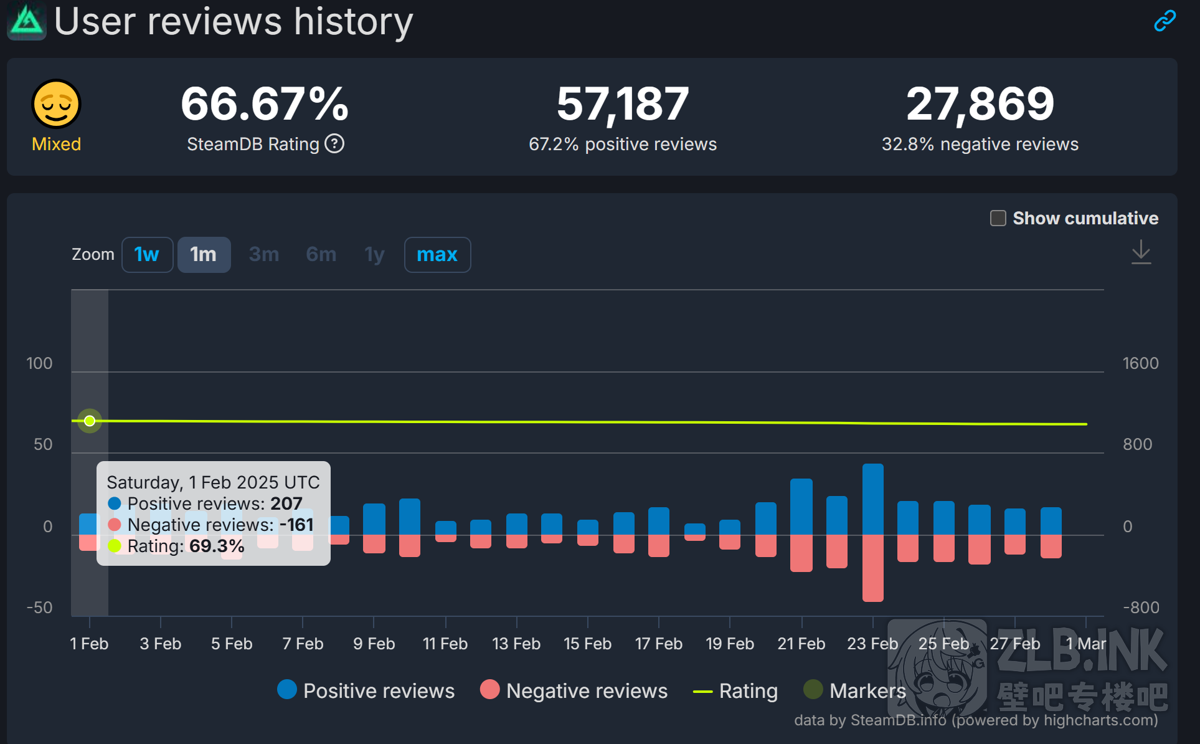The width and height of the screenshot is (1200, 744).
Task: Zoom chart to max range
Action: pos(437,254)
